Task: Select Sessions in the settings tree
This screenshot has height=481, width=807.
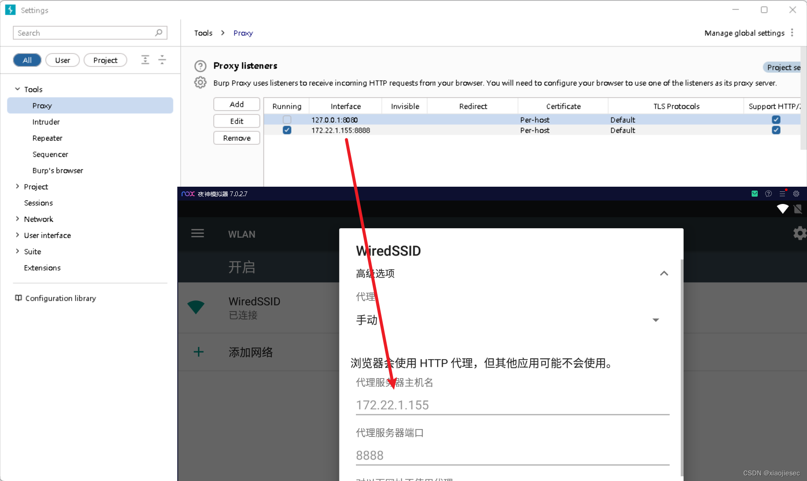Action: coord(38,203)
